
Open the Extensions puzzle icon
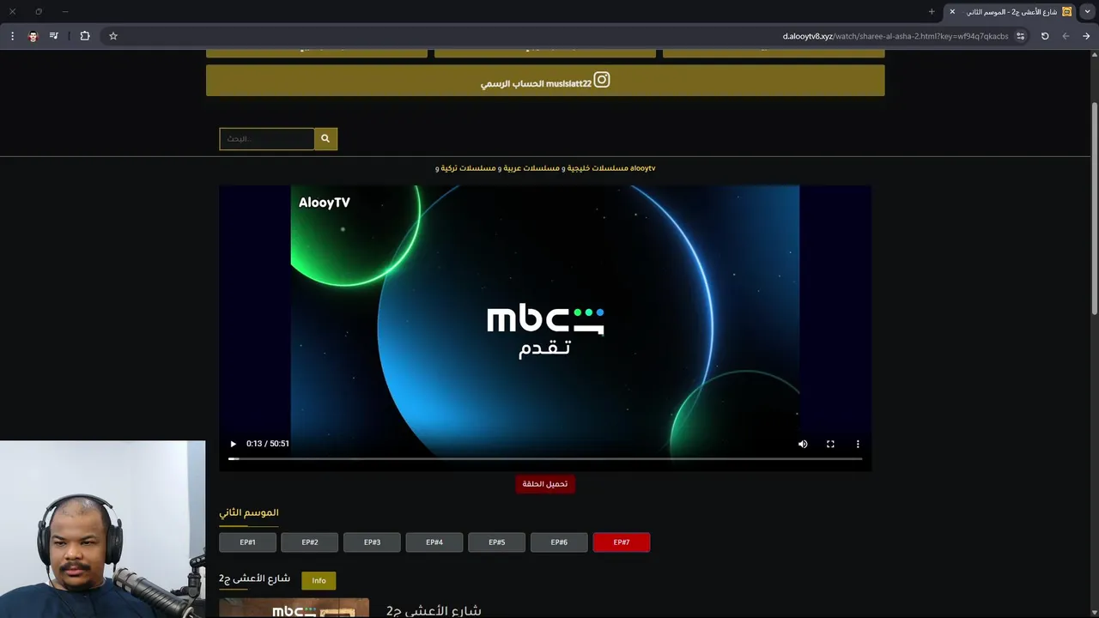pyautogui.click(x=85, y=36)
